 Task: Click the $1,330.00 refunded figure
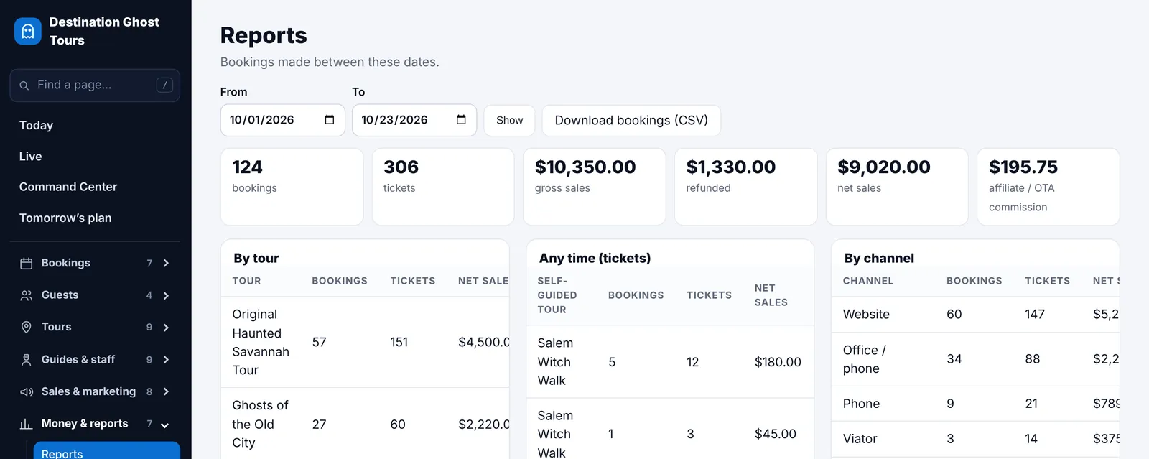click(731, 167)
